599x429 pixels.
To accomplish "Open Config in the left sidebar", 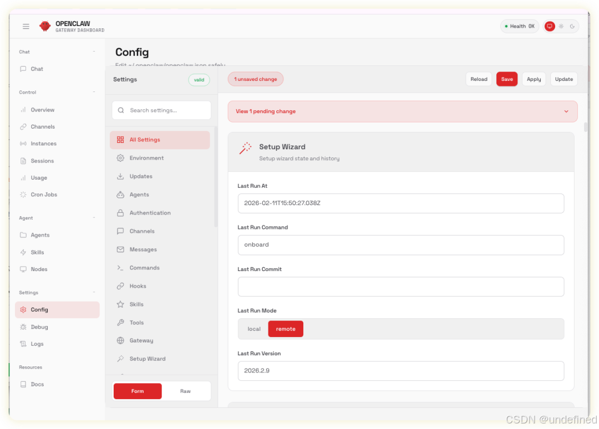I will [x=57, y=309].
